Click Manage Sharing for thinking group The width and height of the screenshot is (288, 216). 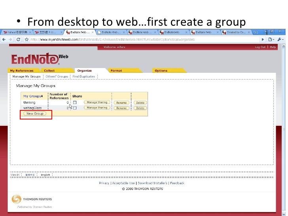pos(97,102)
